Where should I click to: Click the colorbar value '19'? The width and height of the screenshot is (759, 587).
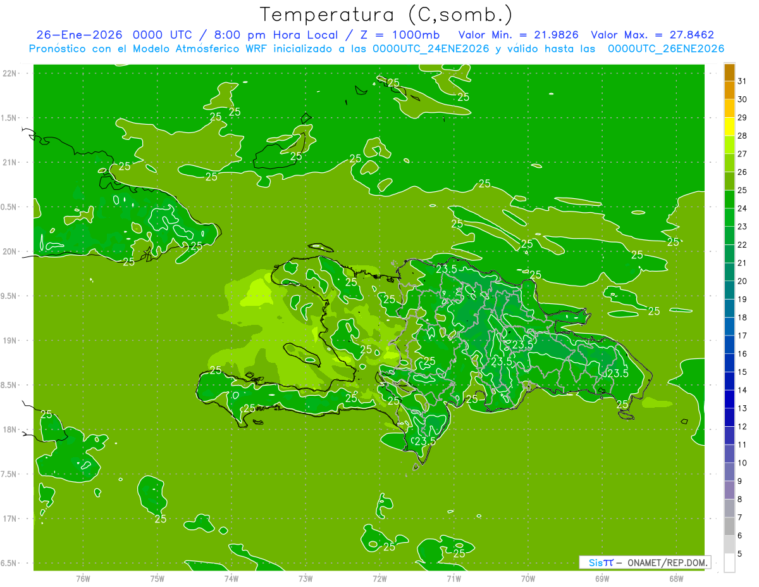(742, 299)
